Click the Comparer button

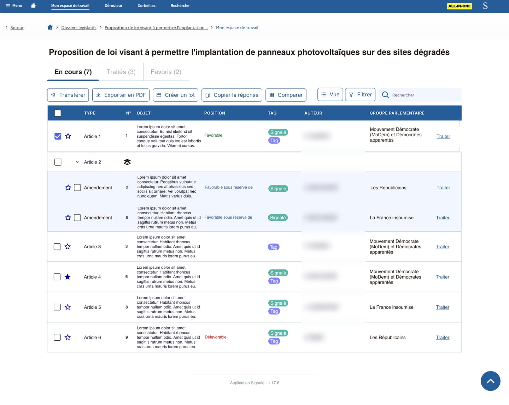click(286, 95)
